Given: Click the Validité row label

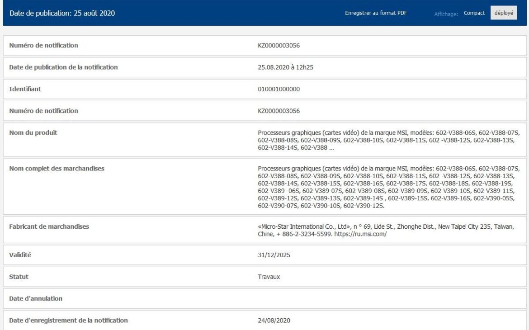Looking at the screenshot, I should click(x=20, y=255).
